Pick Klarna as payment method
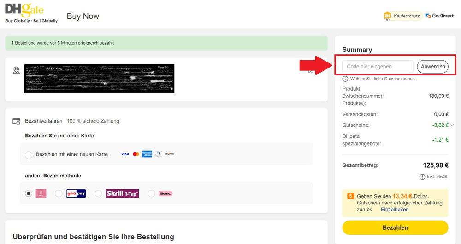This screenshot has width=461, height=244. pos(151,193)
